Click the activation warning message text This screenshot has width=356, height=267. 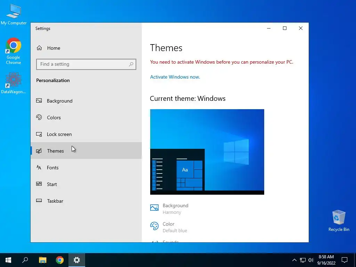tap(221, 62)
